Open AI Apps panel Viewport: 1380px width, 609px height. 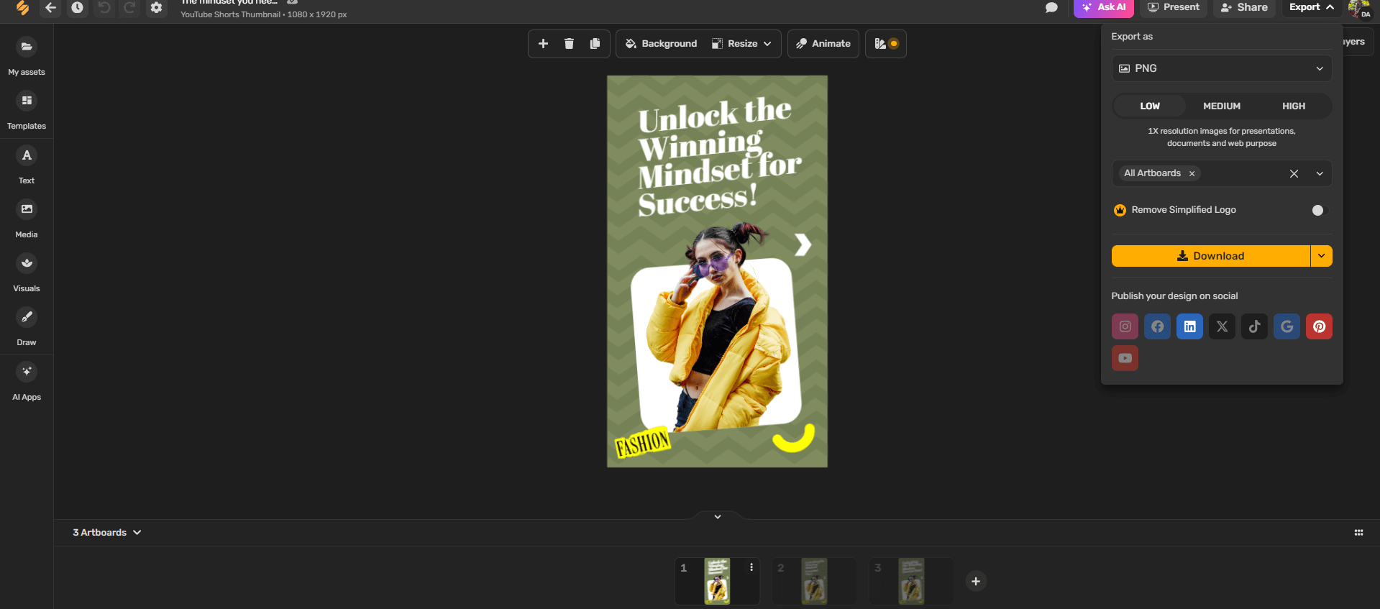[27, 381]
